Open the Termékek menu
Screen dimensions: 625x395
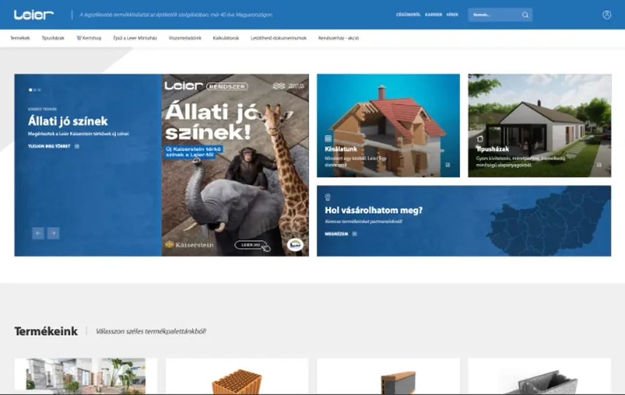[20, 38]
